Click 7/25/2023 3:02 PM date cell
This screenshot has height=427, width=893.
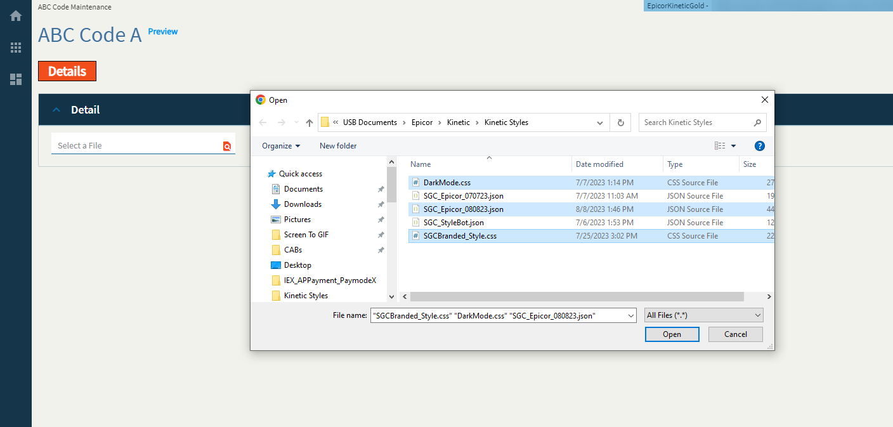coord(606,236)
